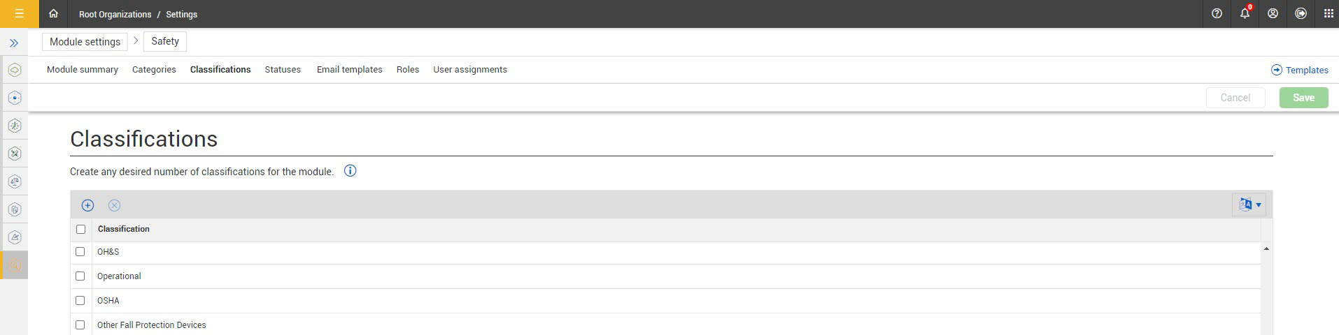The image size is (1339, 335).
Task: Open the notifications bell
Action: click(x=1245, y=14)
